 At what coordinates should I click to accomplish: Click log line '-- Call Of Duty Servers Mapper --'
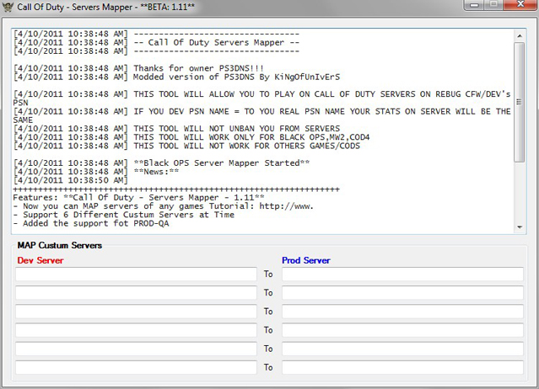coord(217,43)
